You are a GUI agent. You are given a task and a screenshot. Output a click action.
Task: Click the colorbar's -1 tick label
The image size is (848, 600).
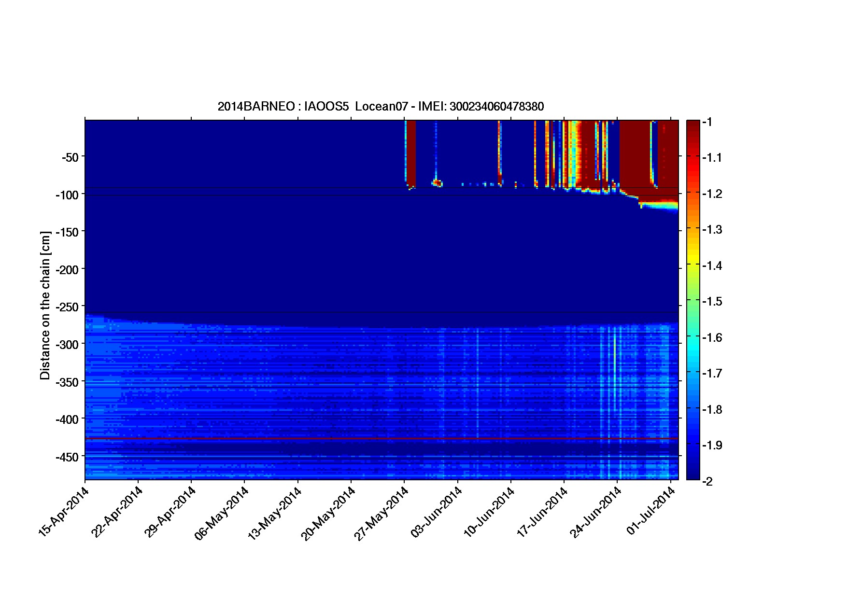coord(707,122)
